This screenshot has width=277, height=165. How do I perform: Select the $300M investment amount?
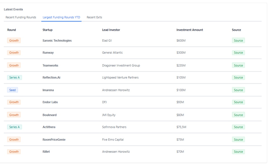pos(181,53)
